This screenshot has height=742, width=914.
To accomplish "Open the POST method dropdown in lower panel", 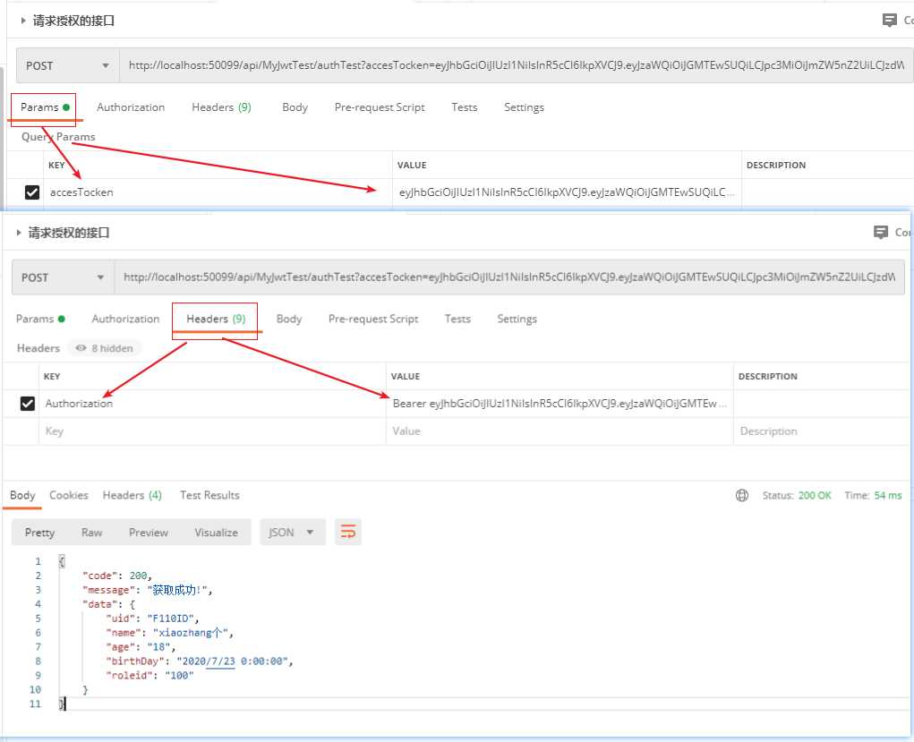I will point(63,277).
